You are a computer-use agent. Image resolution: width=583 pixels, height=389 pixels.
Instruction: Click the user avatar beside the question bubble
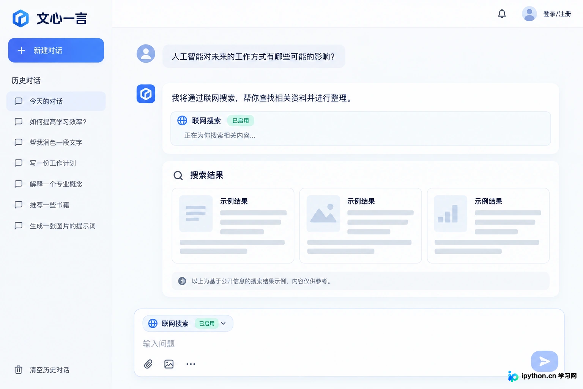146,54
